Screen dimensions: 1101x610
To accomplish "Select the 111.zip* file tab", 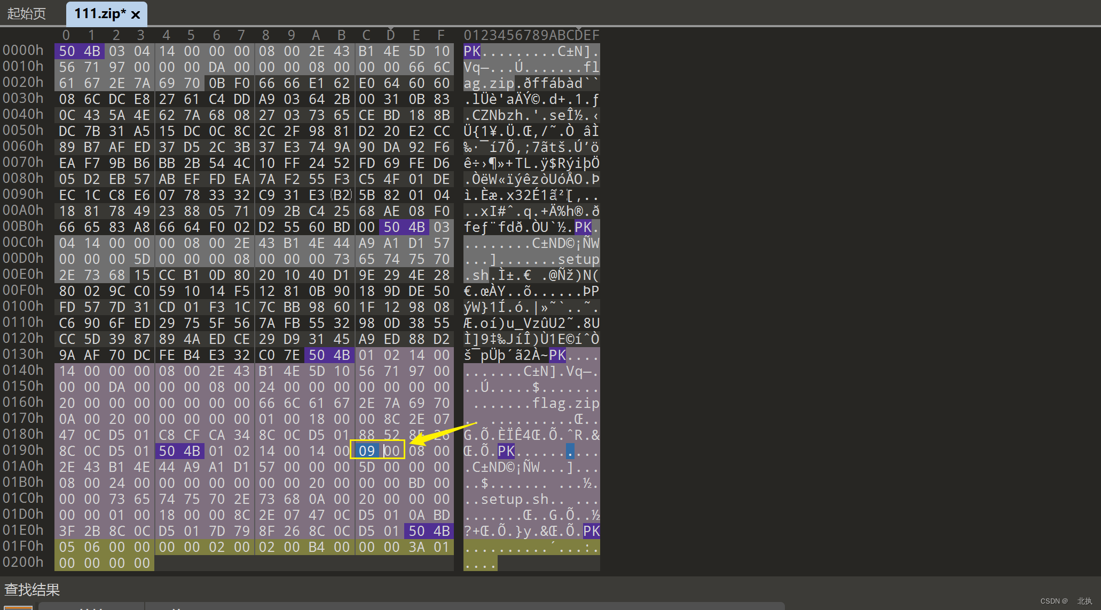I will tap(98, 13).
